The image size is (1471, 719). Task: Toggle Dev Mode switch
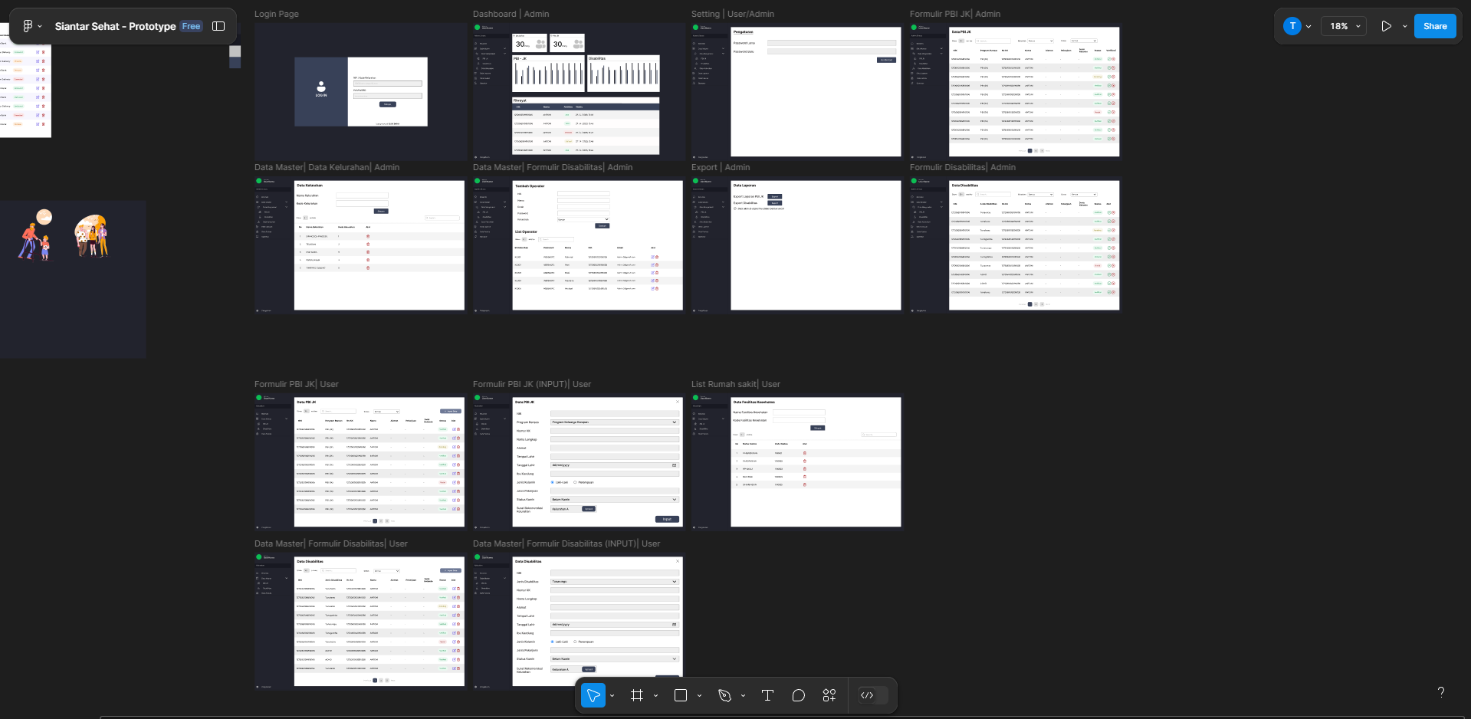click(873, 695)
